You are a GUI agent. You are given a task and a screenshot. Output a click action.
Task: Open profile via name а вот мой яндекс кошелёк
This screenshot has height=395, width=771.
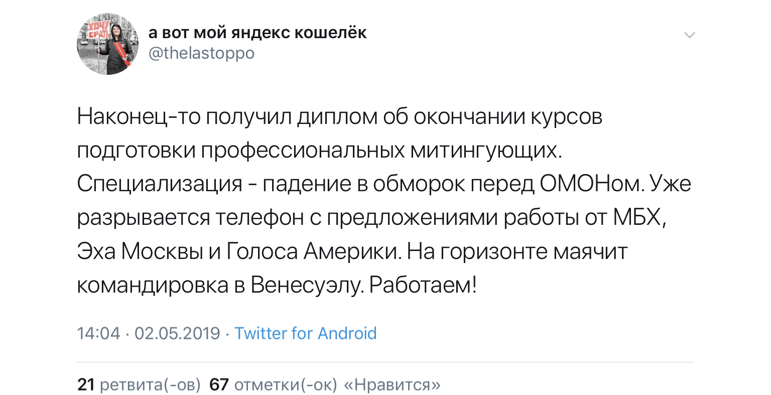[258, 33]
